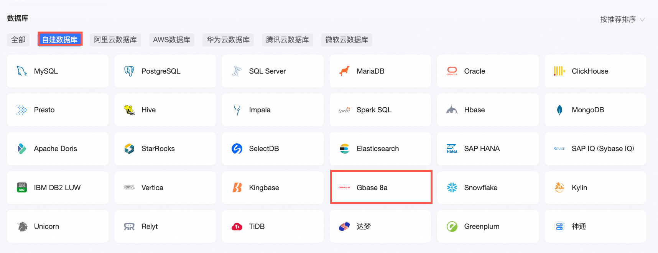Click the SAP HANA text label

click(x=482, y=149)
